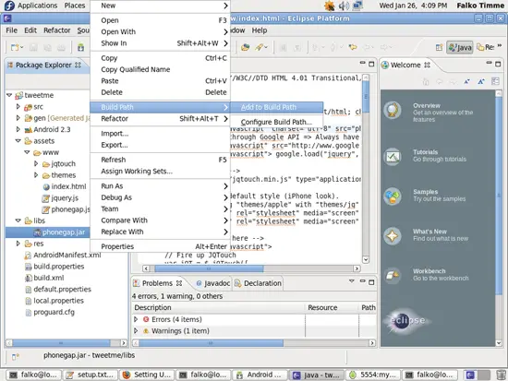Click the volume speaker icon in the top panel
508x381 pixels.
(x=344, y=6)
